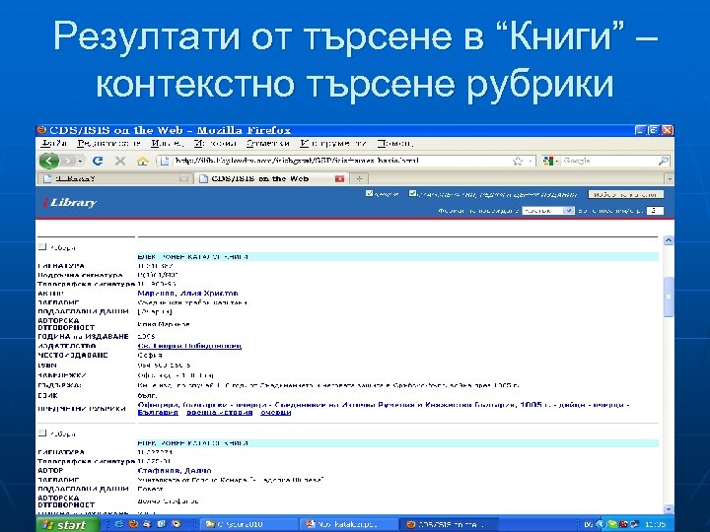Click the Stop loading X icon
The height and width of the screenshot is (532, 710).
tap(120, 161)
